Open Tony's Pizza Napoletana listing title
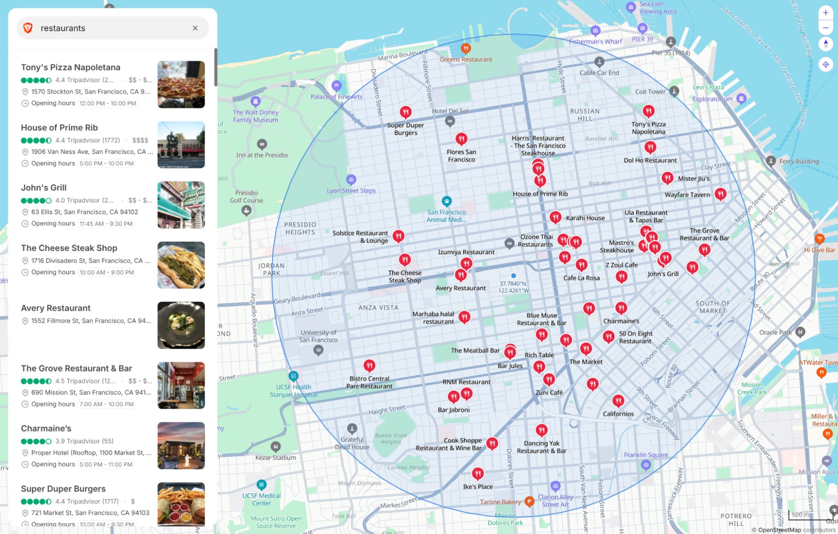838x534 pixels. pos(70,67)
